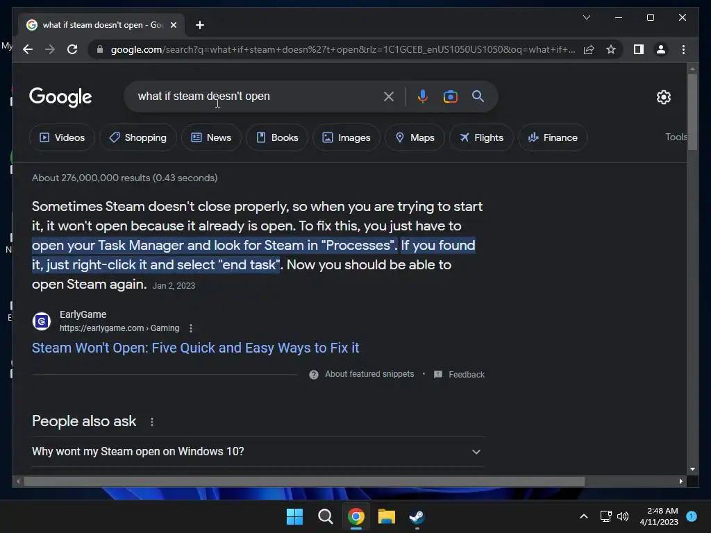Click the scroll down arrow of the page
This screenshot has height=533, width=711.
(x=692, y=469)
